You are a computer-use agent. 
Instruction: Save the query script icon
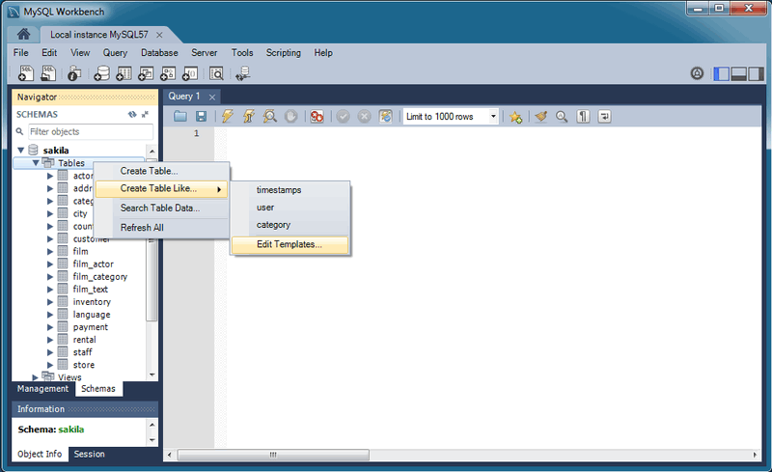point(201,116)
